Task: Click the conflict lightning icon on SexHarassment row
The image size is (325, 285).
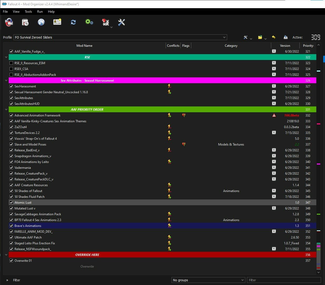Action: coord(170,86)
